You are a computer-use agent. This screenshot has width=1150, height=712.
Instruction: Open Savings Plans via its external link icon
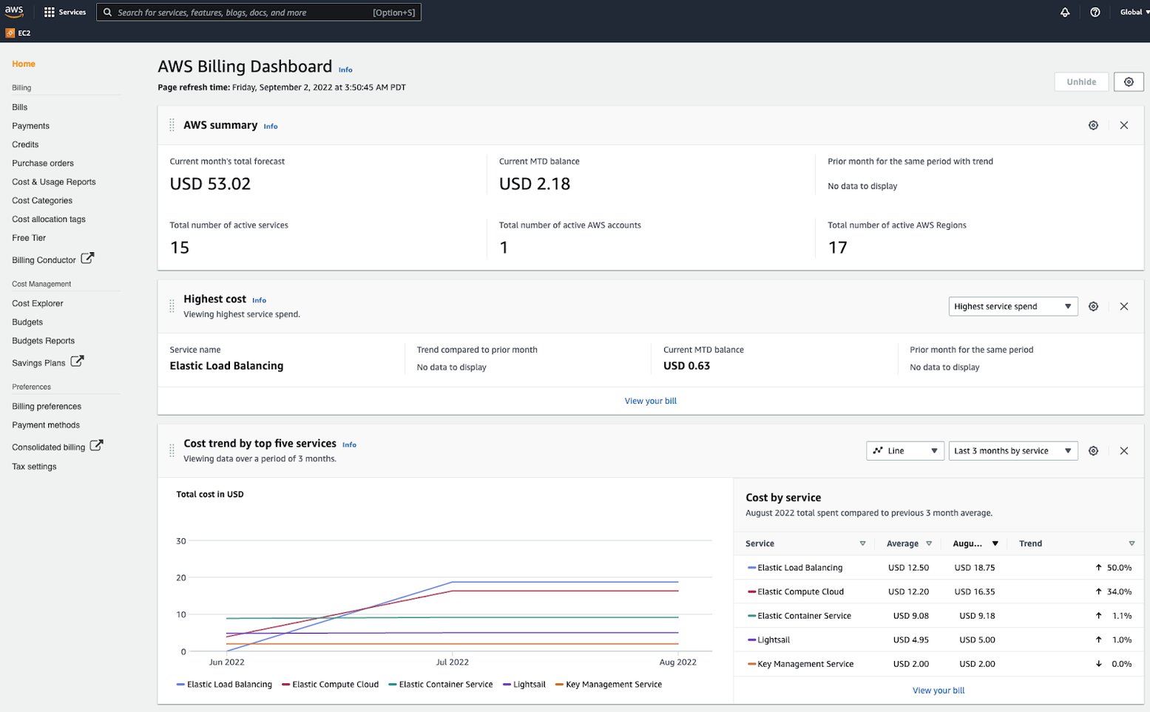76,361
